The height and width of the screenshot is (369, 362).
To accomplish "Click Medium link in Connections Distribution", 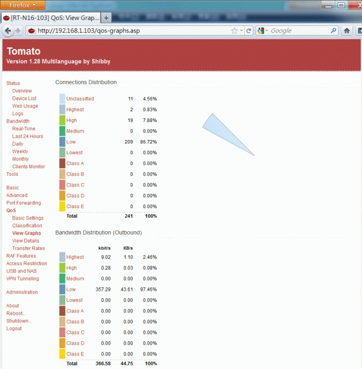I will [x=75, y=131].
